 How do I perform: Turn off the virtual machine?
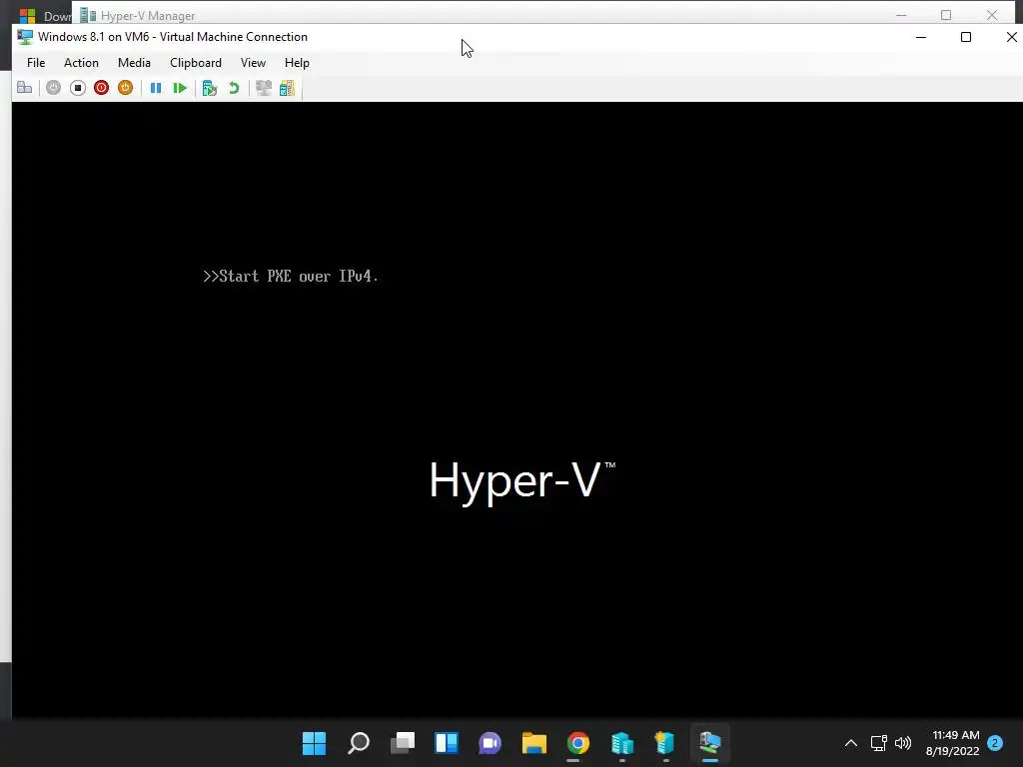(78, 88)
